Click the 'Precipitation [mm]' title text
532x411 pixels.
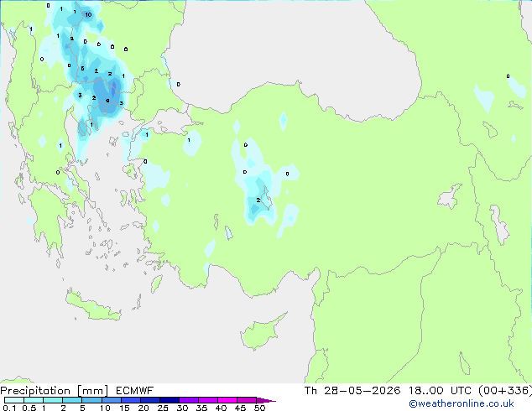[x=55, y=391]
